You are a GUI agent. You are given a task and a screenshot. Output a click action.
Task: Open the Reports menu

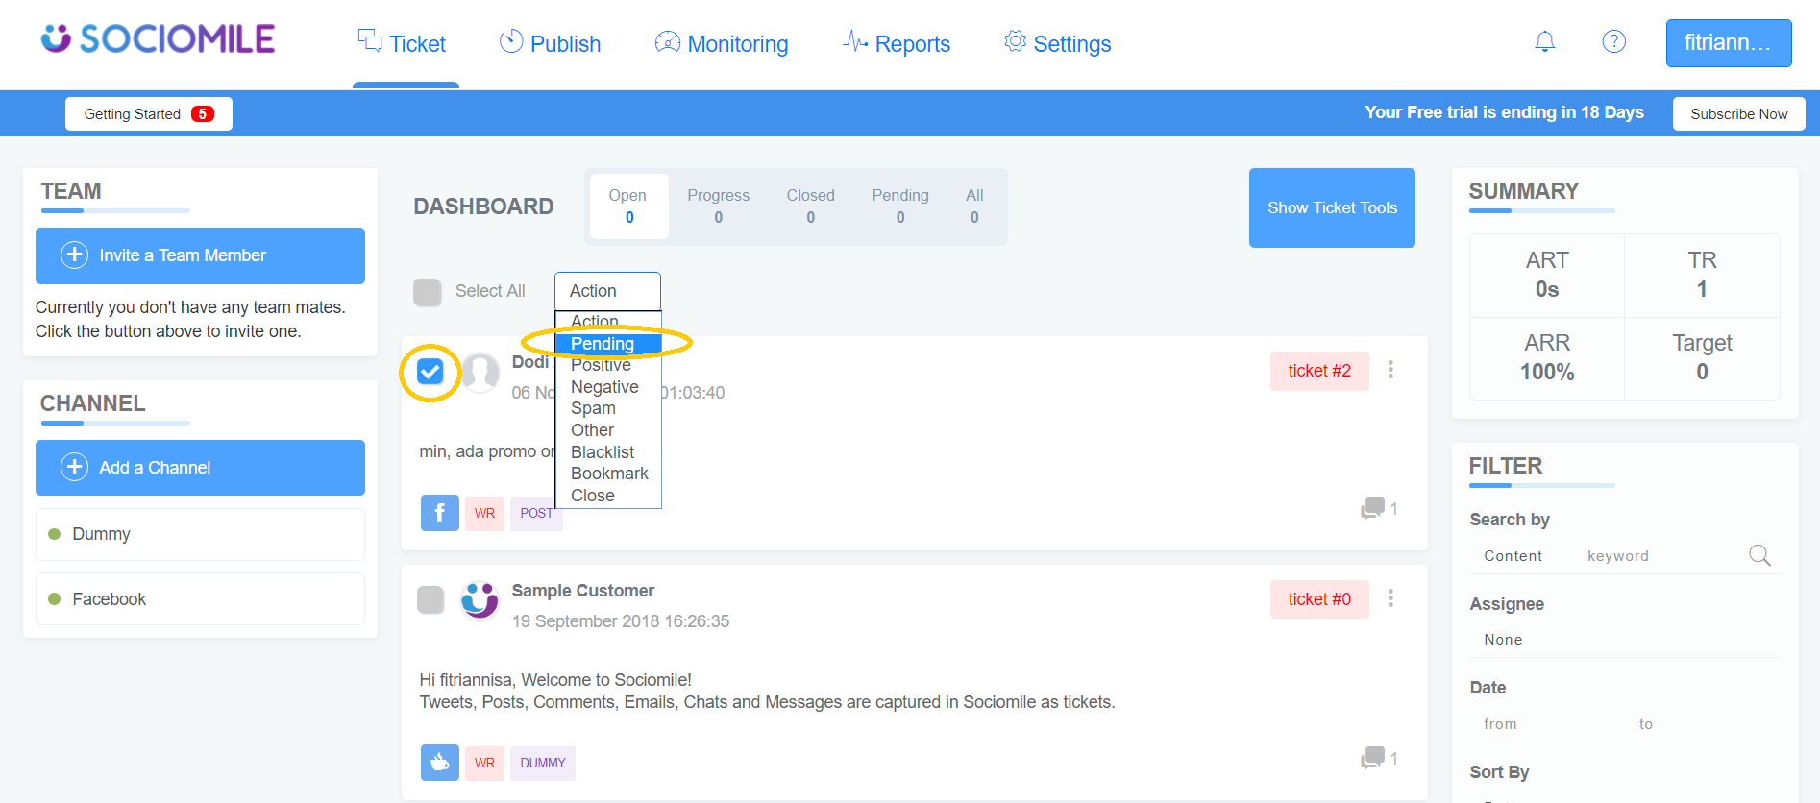click(897, 43)
